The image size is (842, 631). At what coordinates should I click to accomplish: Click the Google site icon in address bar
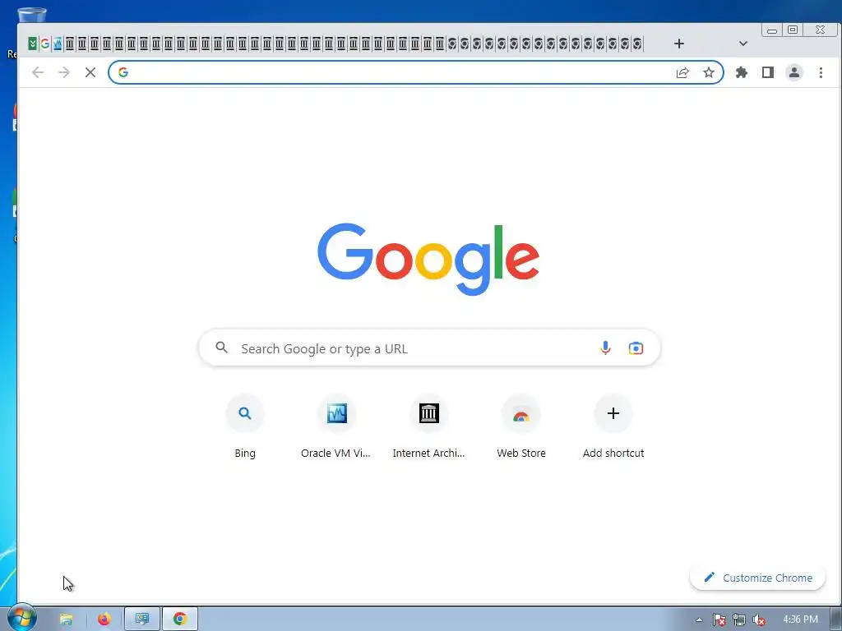coord(123,72)
